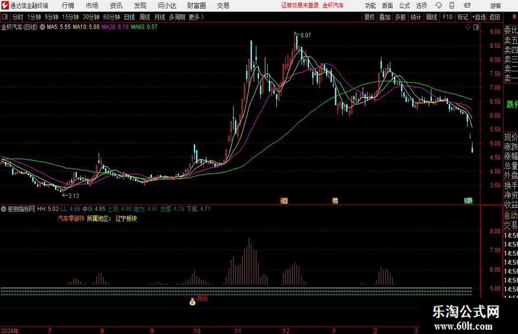This screenshot has width=518, height=334.
Task: Click the 跌 event marker on chart
Action: [x=469, y=200]
